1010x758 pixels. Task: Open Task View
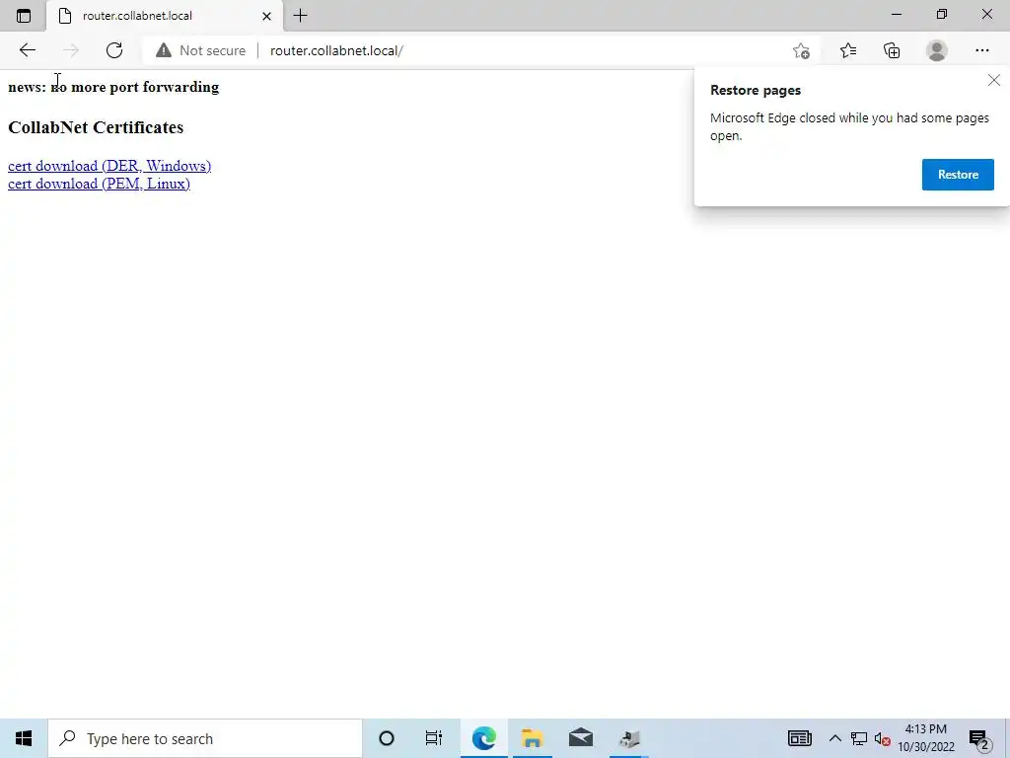pos(434,738)
